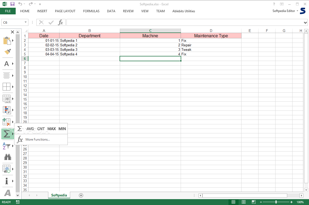Click the Help question mark icon
The image size is (309, 205).
[x=274, y=4]
